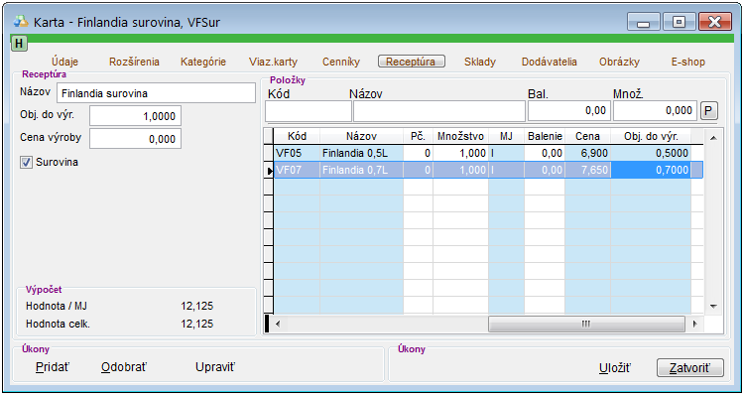
Task: Click the Obj. do výr. input field
Action: pyautogui.click(x=135, y=116)
